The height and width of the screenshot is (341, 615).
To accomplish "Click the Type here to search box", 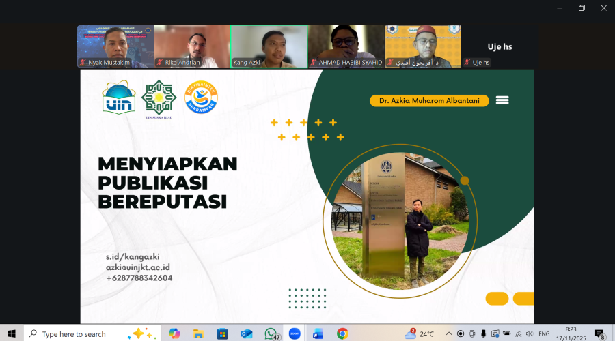I will 74,334.
